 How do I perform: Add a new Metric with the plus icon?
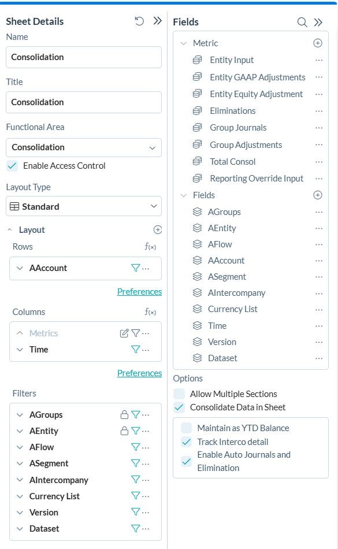pyautogui.click(x=317, y=43)
